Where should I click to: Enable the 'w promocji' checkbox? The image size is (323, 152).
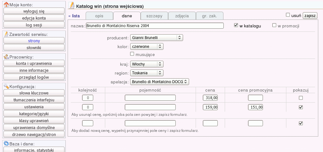click(274, 25)
